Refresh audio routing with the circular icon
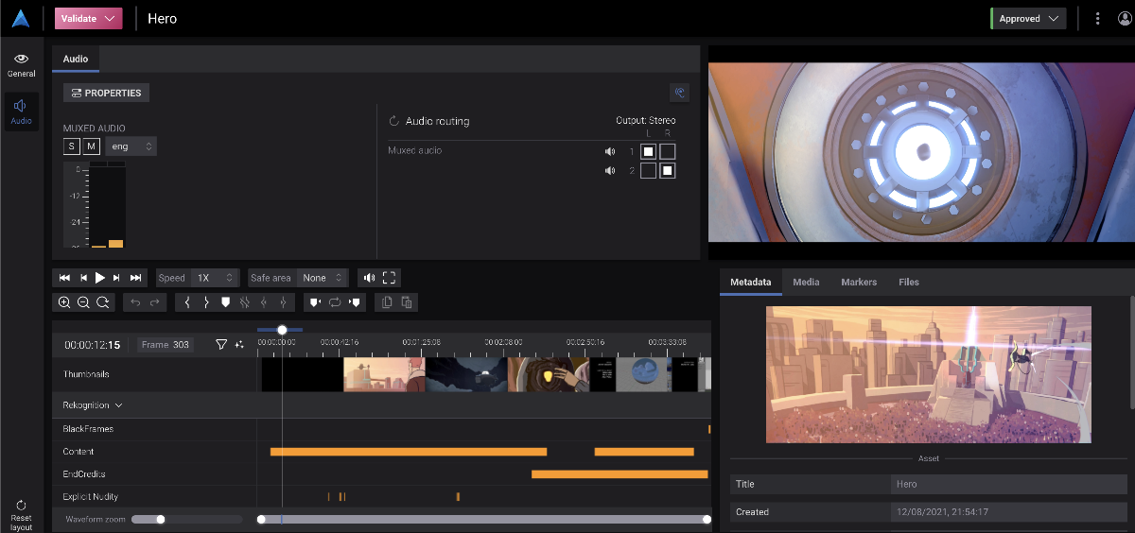Screen dimensions: 1135x533 pos(394,121)
